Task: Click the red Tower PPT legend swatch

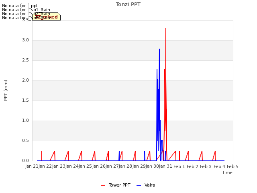Action: click(103, 186)
